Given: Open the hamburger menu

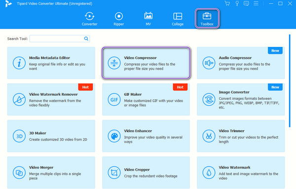Looking at the screenshot, I should [256, 3].
